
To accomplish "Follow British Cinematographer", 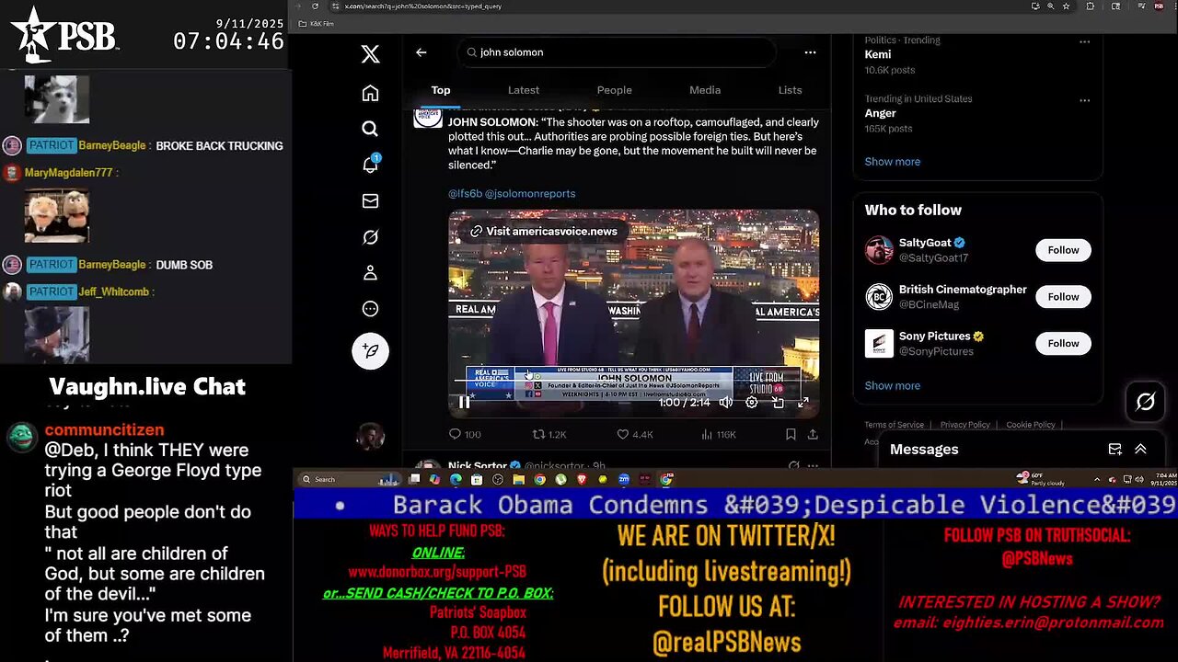I will click(x=1063, y=296).
